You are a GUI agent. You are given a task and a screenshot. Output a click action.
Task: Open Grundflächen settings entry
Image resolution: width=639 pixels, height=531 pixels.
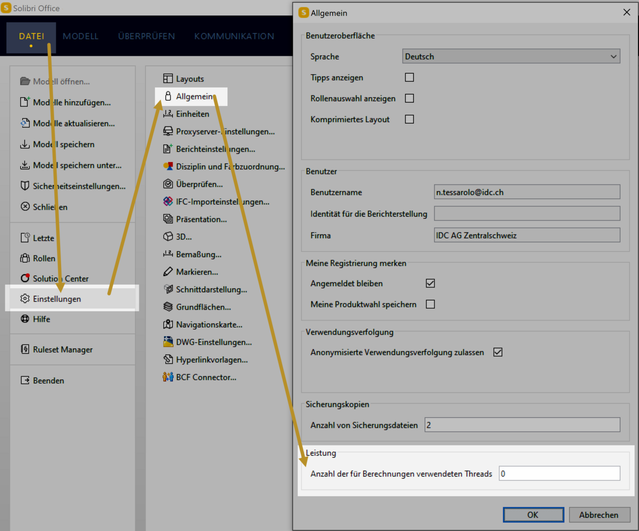tap(197, 307)
